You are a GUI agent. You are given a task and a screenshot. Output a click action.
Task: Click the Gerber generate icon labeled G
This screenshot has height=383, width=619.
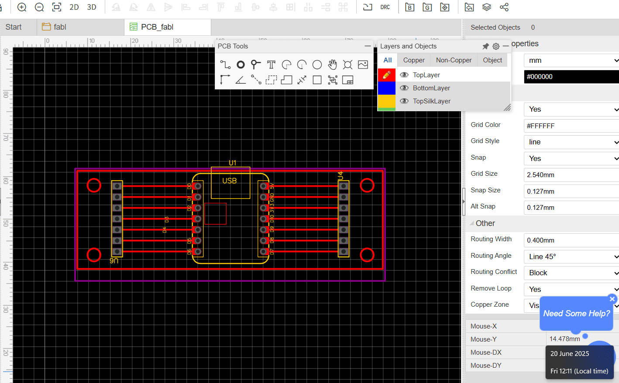tap(427, 7)
